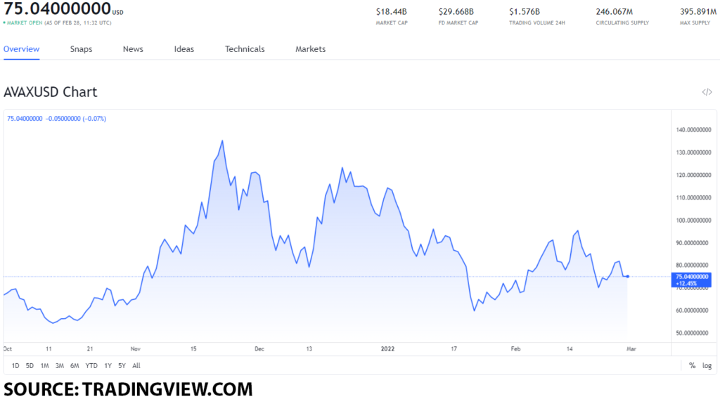Click the 50.00000000 price axis label

(x=693, y=333)
